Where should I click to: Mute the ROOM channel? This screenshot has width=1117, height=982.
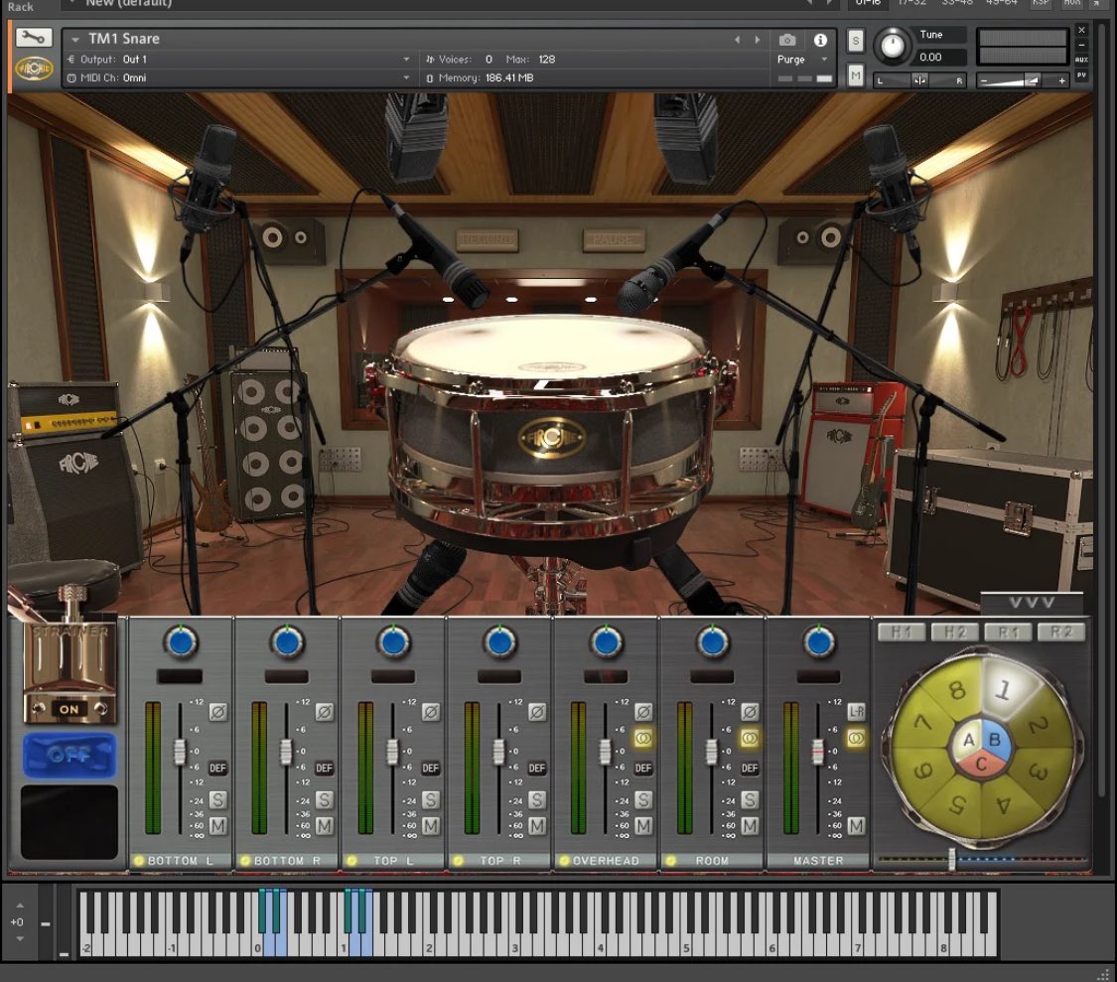coord(750,826)
